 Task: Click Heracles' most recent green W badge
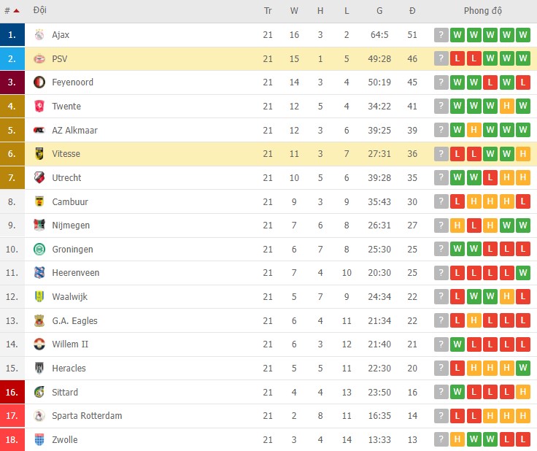pos(522,369)
